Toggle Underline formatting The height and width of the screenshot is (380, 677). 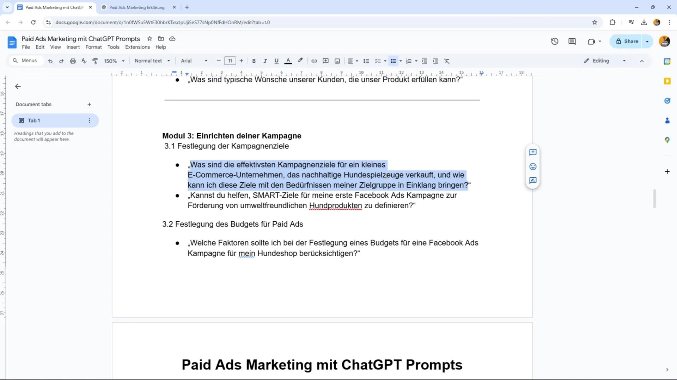coord(276,61)
